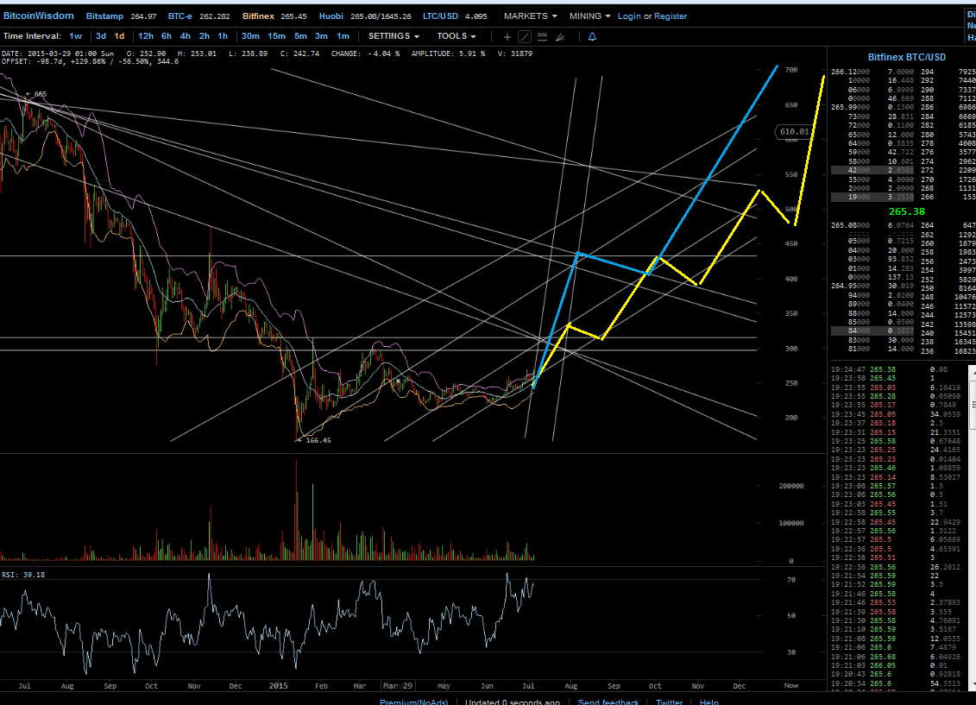
Task: Click the trades list scrollbar
Action: tap(973, 527)
